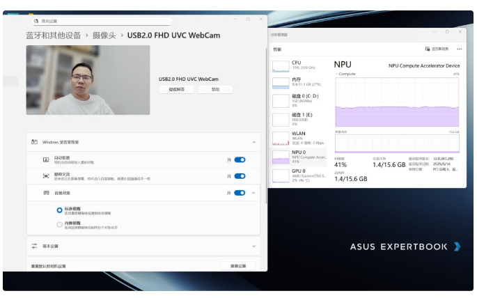Click the "USB2.0 FHD UVC WebCam" page title

(x=173, y=36)
